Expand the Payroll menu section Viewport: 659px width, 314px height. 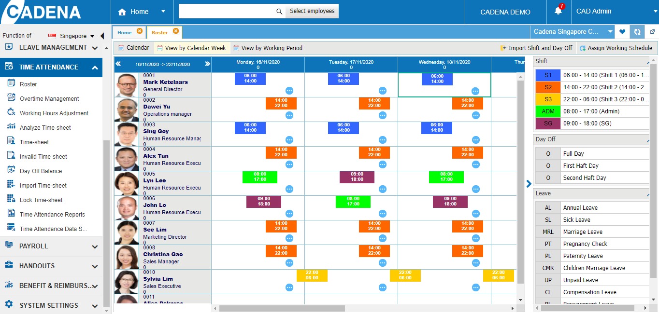(x=95, y=246)
